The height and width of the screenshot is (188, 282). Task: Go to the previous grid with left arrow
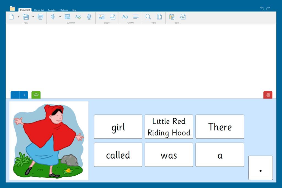pyautogui.click(x=15, y=95)
